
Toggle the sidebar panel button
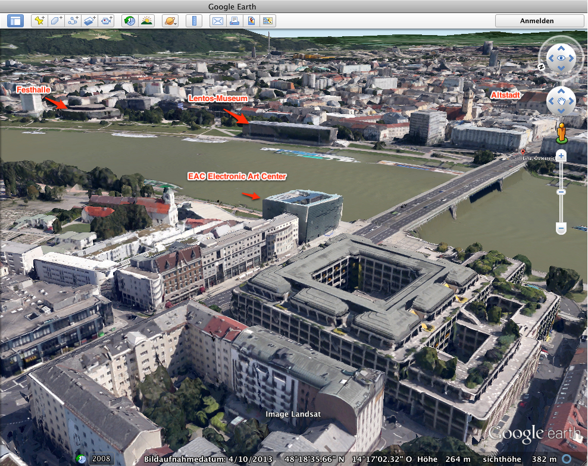tap(15, 21)
